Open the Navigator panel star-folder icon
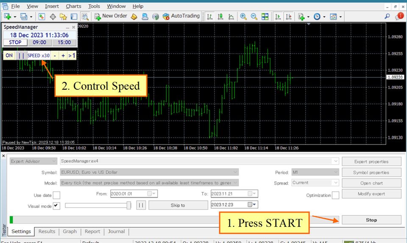This screenshot has width=407, height=243. (x=63, y=17)
